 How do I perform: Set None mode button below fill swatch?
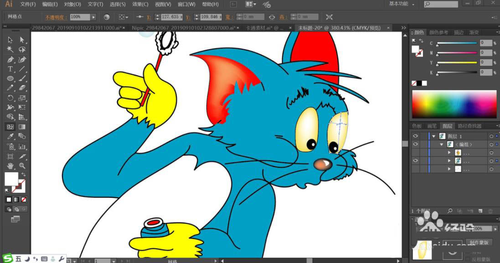(24, 200)
